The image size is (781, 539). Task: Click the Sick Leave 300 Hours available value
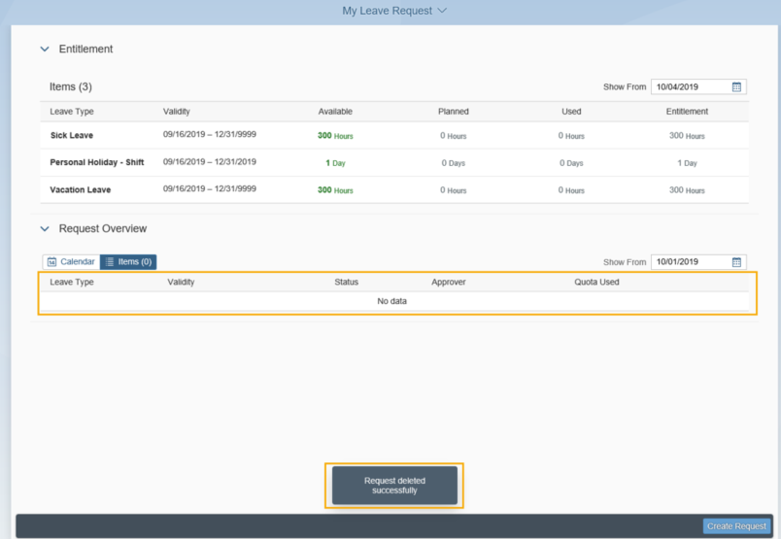pyautogui.click(x=335, y=136)
